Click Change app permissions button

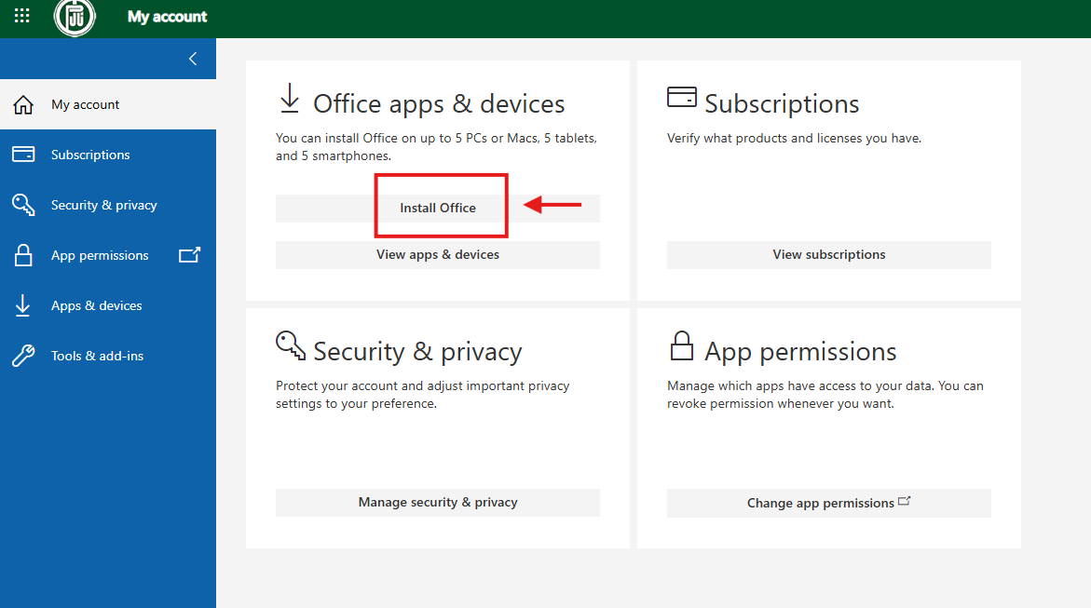click(x=828, y=503)
